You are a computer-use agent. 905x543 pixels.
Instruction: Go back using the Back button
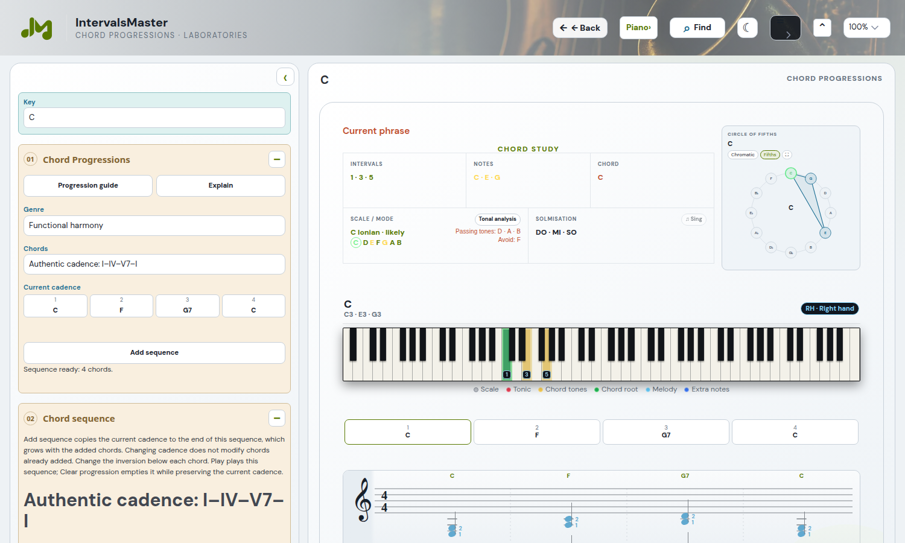(x=580, y=28)
